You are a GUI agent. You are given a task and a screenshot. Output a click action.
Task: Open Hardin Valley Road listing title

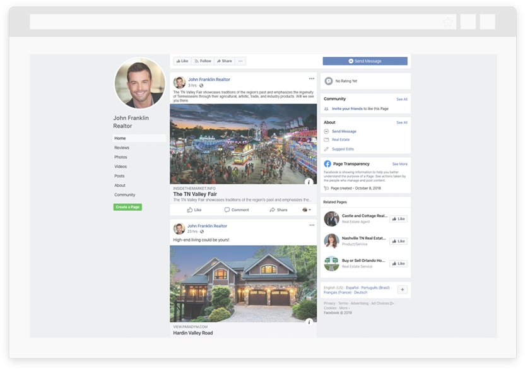click(193, 333)
